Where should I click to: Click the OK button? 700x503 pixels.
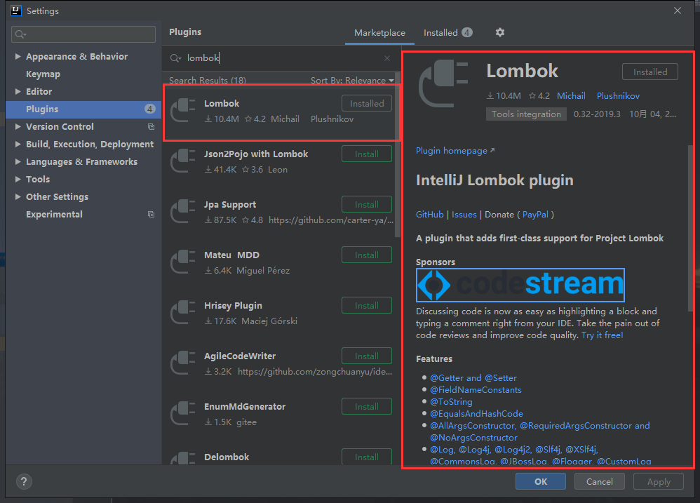[541, 481]
